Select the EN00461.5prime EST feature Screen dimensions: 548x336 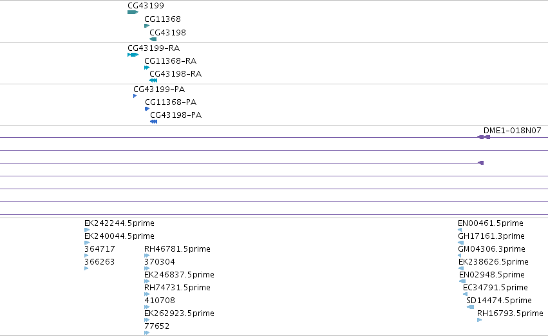point(460,230)
